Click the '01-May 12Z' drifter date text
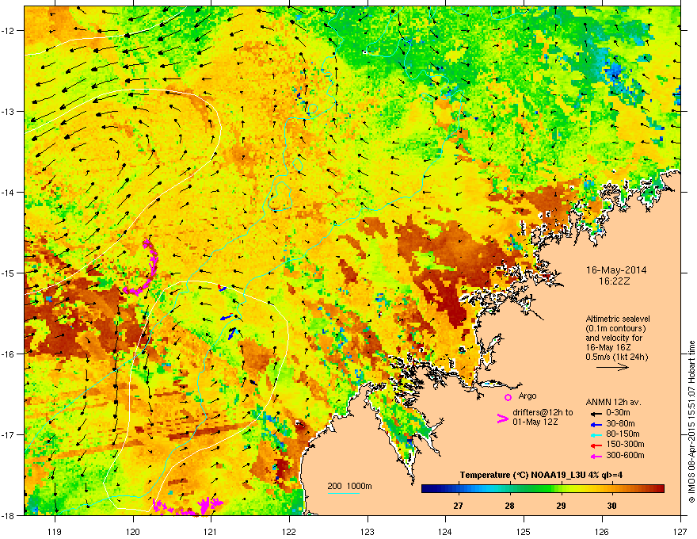This screenshot has height=539, width=697. click(535, 422)
